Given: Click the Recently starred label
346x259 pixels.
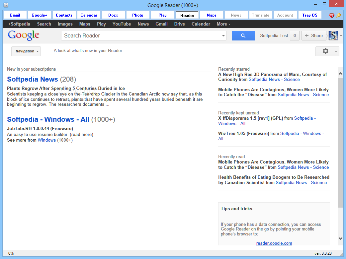Looking at the screenshot, I should [234, 69].
